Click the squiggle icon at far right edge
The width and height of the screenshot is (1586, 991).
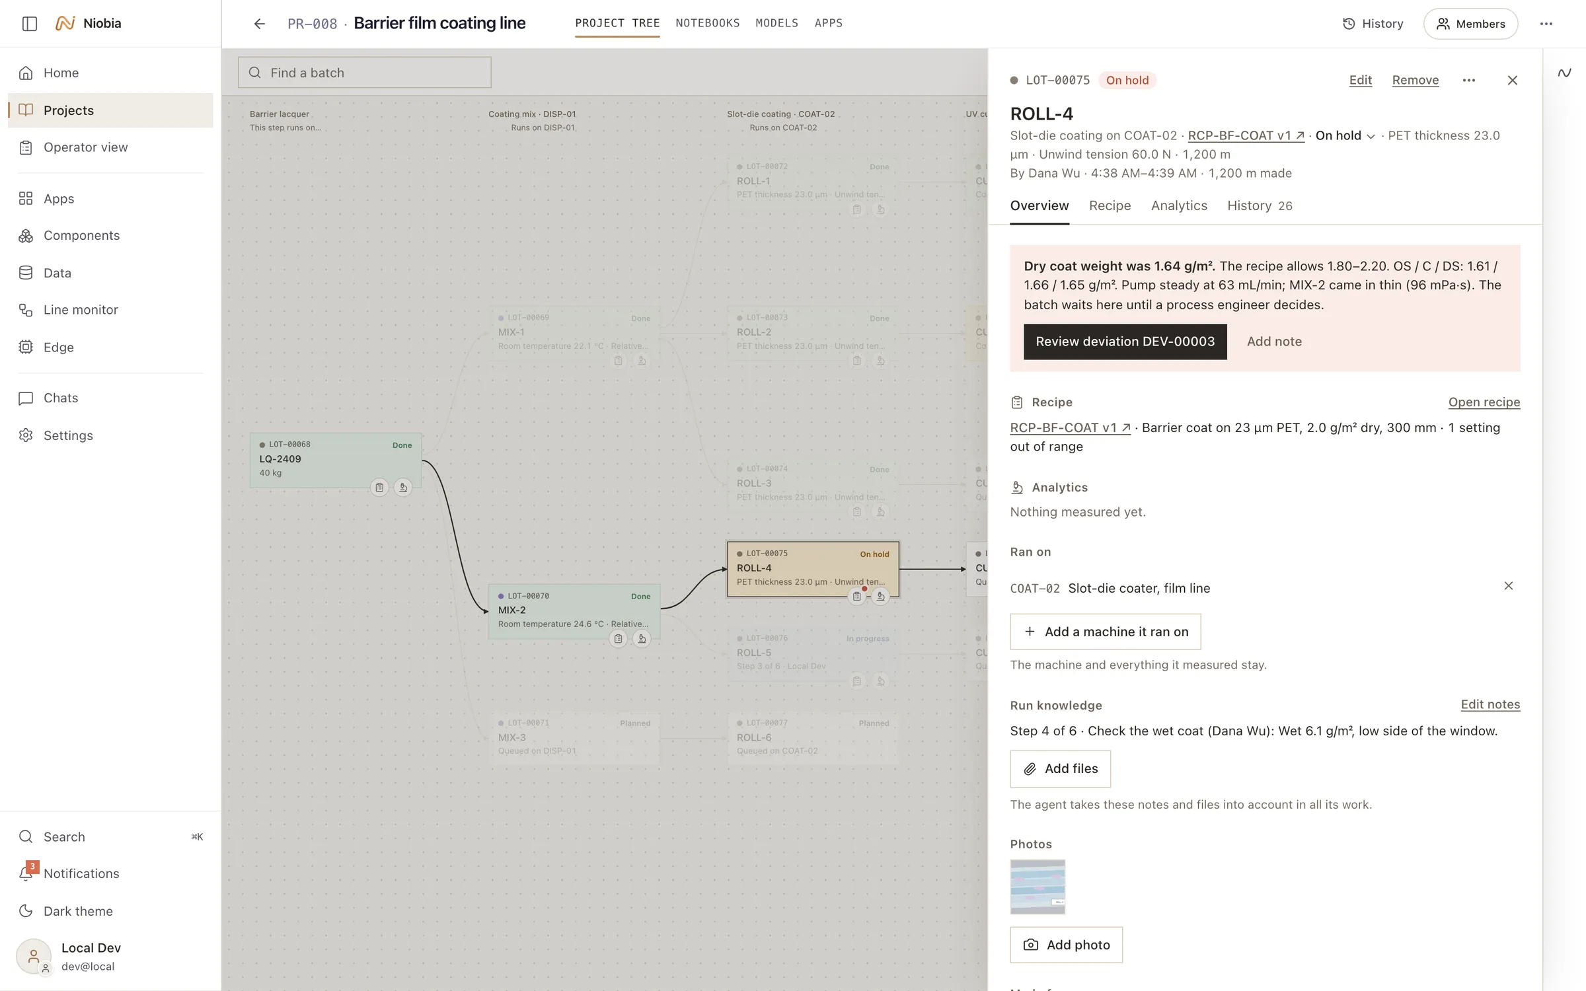point(1564,73)
